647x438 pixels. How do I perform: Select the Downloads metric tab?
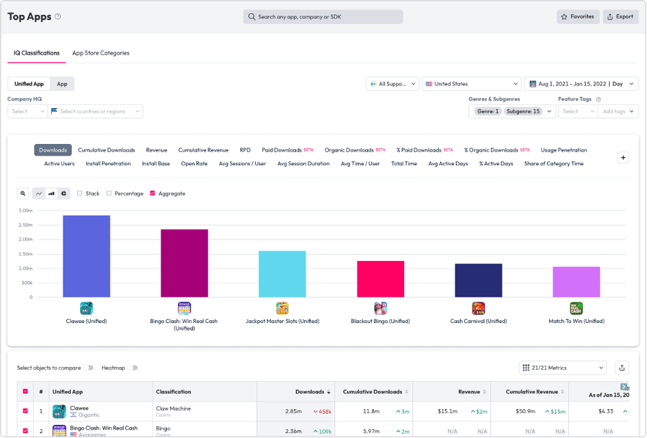click(53, 150)
